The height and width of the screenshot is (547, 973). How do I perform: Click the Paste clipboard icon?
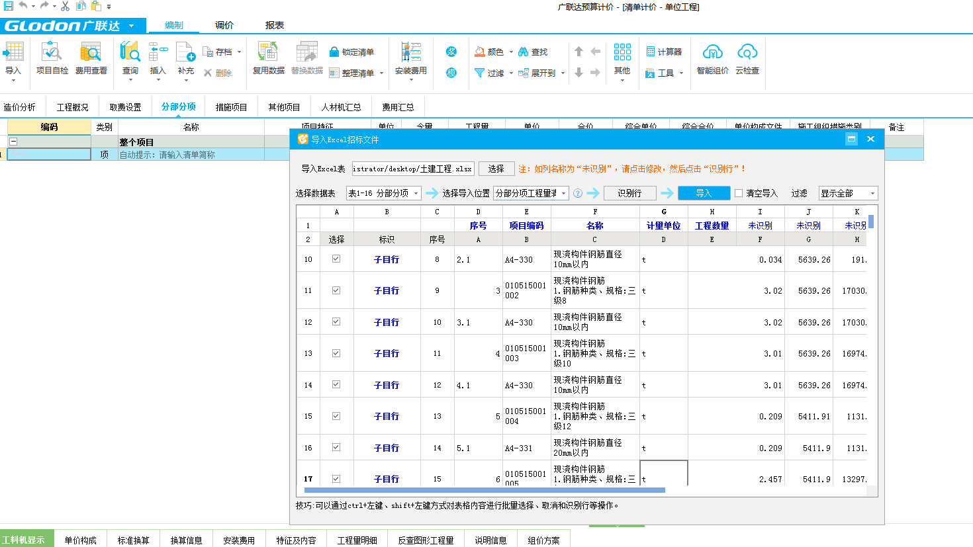97,6
